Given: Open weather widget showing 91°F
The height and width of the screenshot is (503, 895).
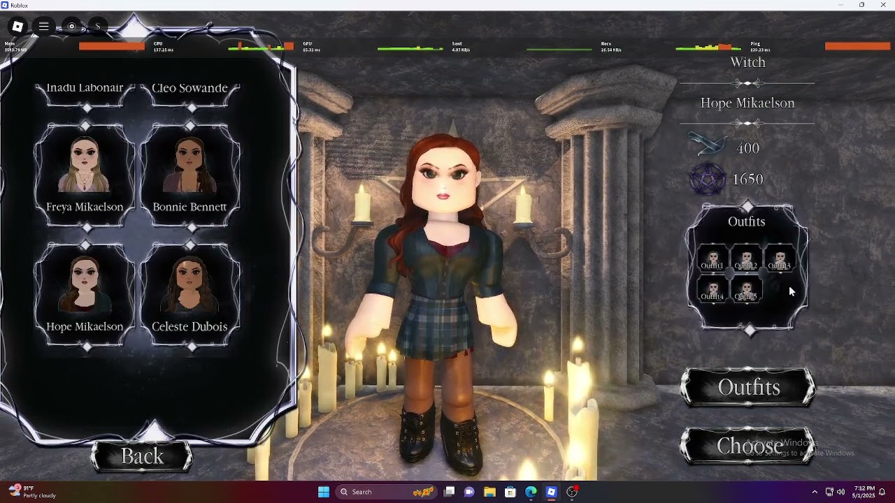Looking at the screenshot, I should pos(32,492).
